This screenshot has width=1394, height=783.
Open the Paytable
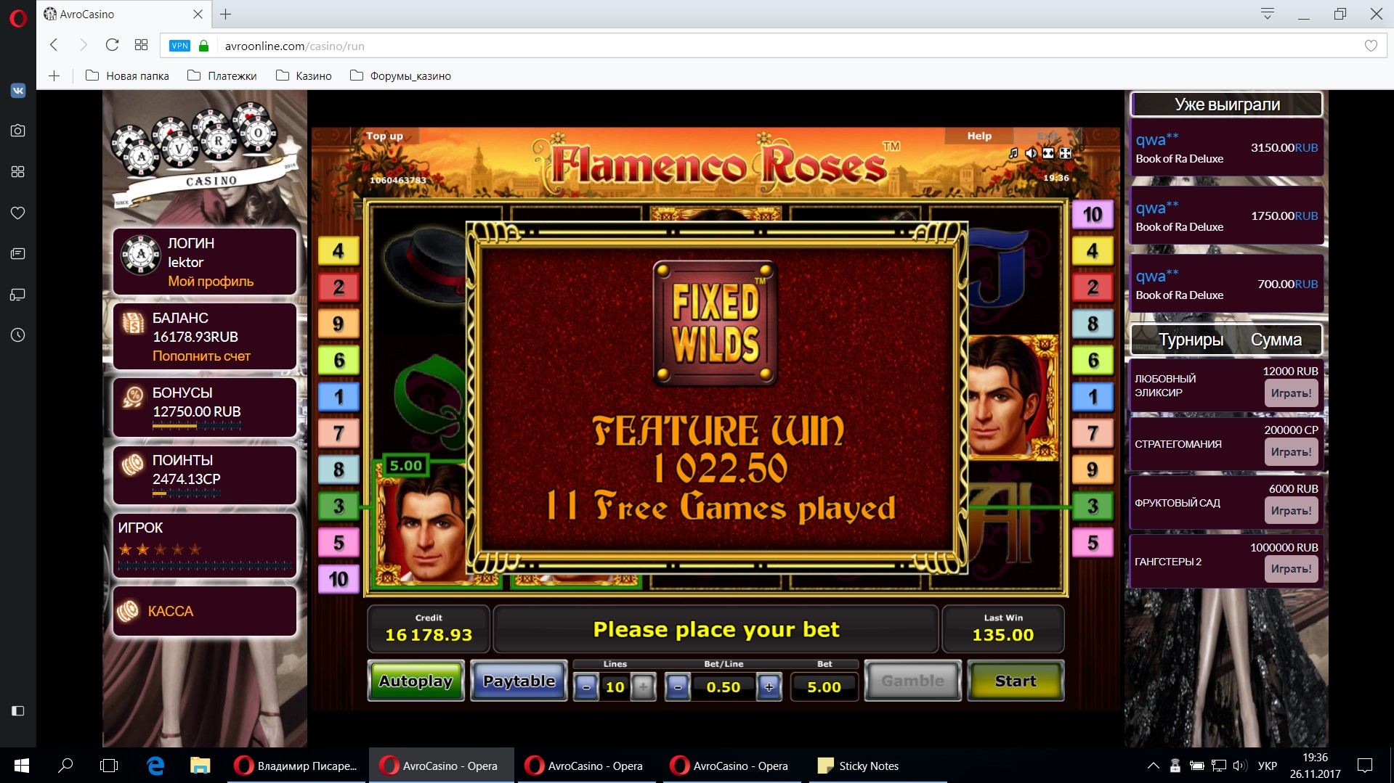519,681
